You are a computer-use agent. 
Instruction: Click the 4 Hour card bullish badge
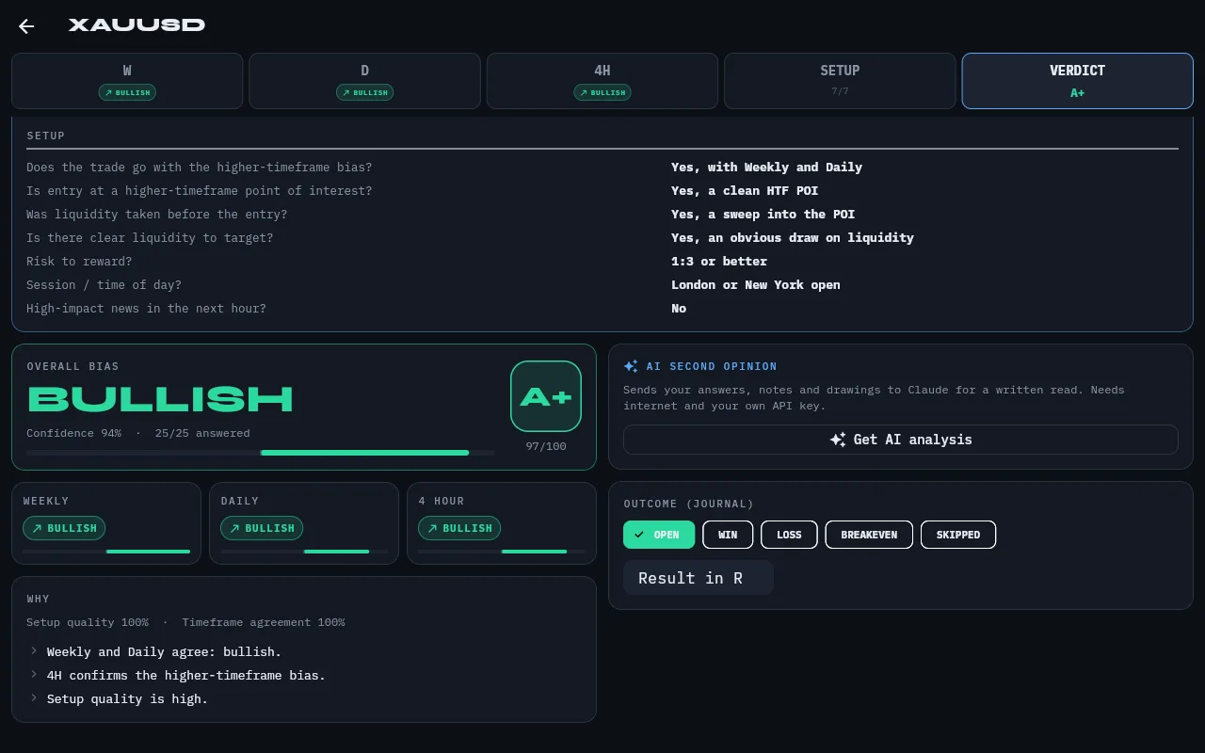[459, 528]
